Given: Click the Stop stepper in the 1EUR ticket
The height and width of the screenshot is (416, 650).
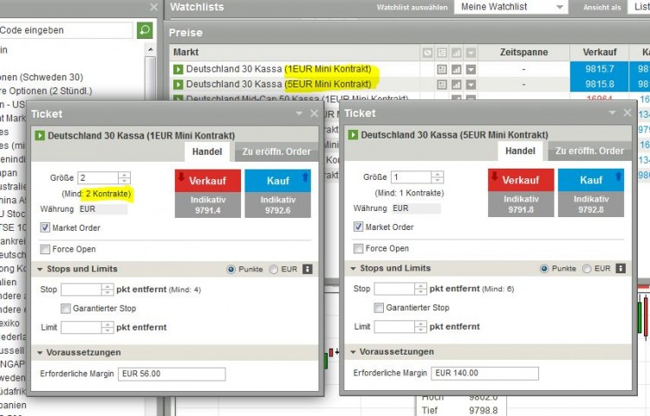Looking at the screenshot, I should pyautogui.click(x=107, y=290).
